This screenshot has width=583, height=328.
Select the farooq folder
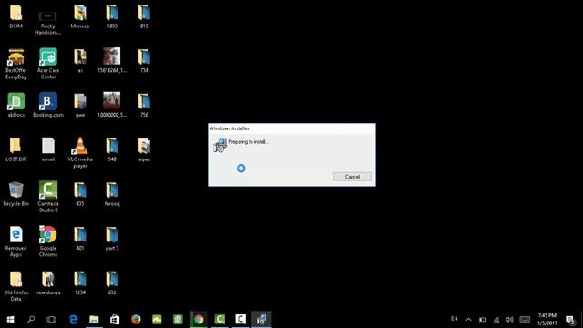(112, 194)
